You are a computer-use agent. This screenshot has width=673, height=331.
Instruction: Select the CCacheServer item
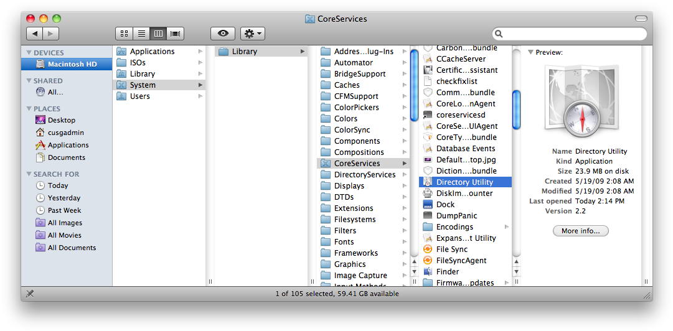465,58
